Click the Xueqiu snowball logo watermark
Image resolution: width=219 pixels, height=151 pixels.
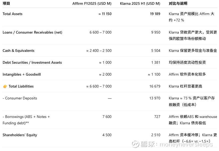[x=135, y=144]
